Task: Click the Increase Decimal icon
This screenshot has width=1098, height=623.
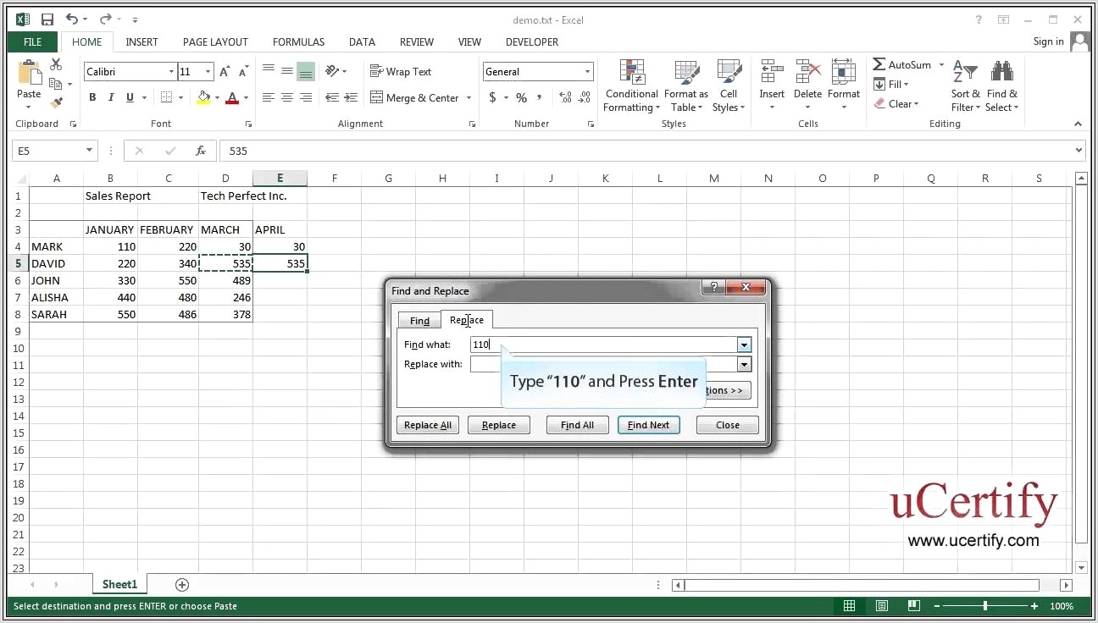Action: tap(565, 97)
